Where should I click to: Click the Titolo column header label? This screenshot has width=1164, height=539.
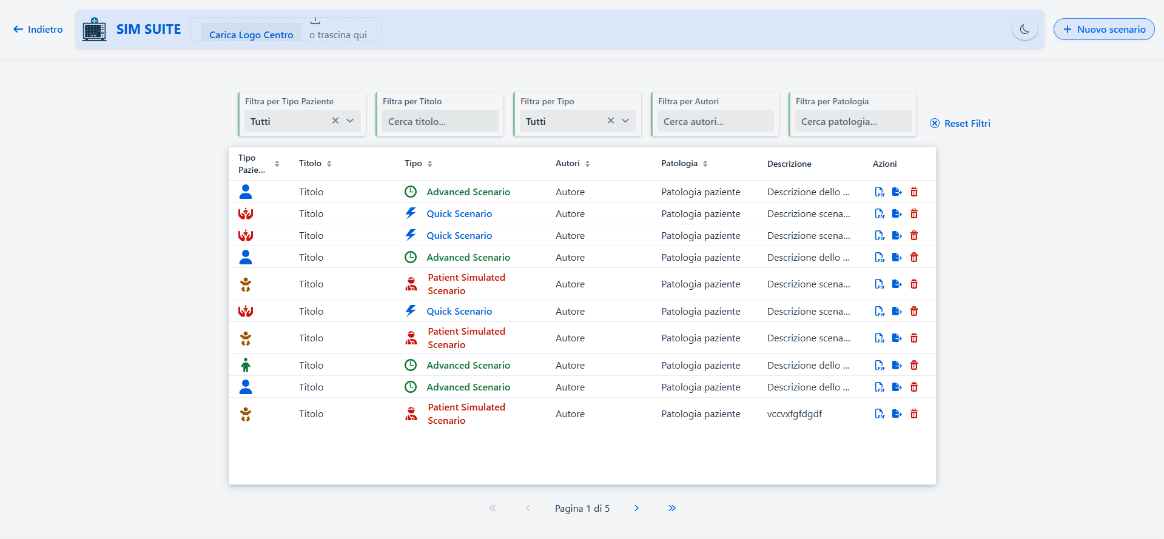click(310, 163)
